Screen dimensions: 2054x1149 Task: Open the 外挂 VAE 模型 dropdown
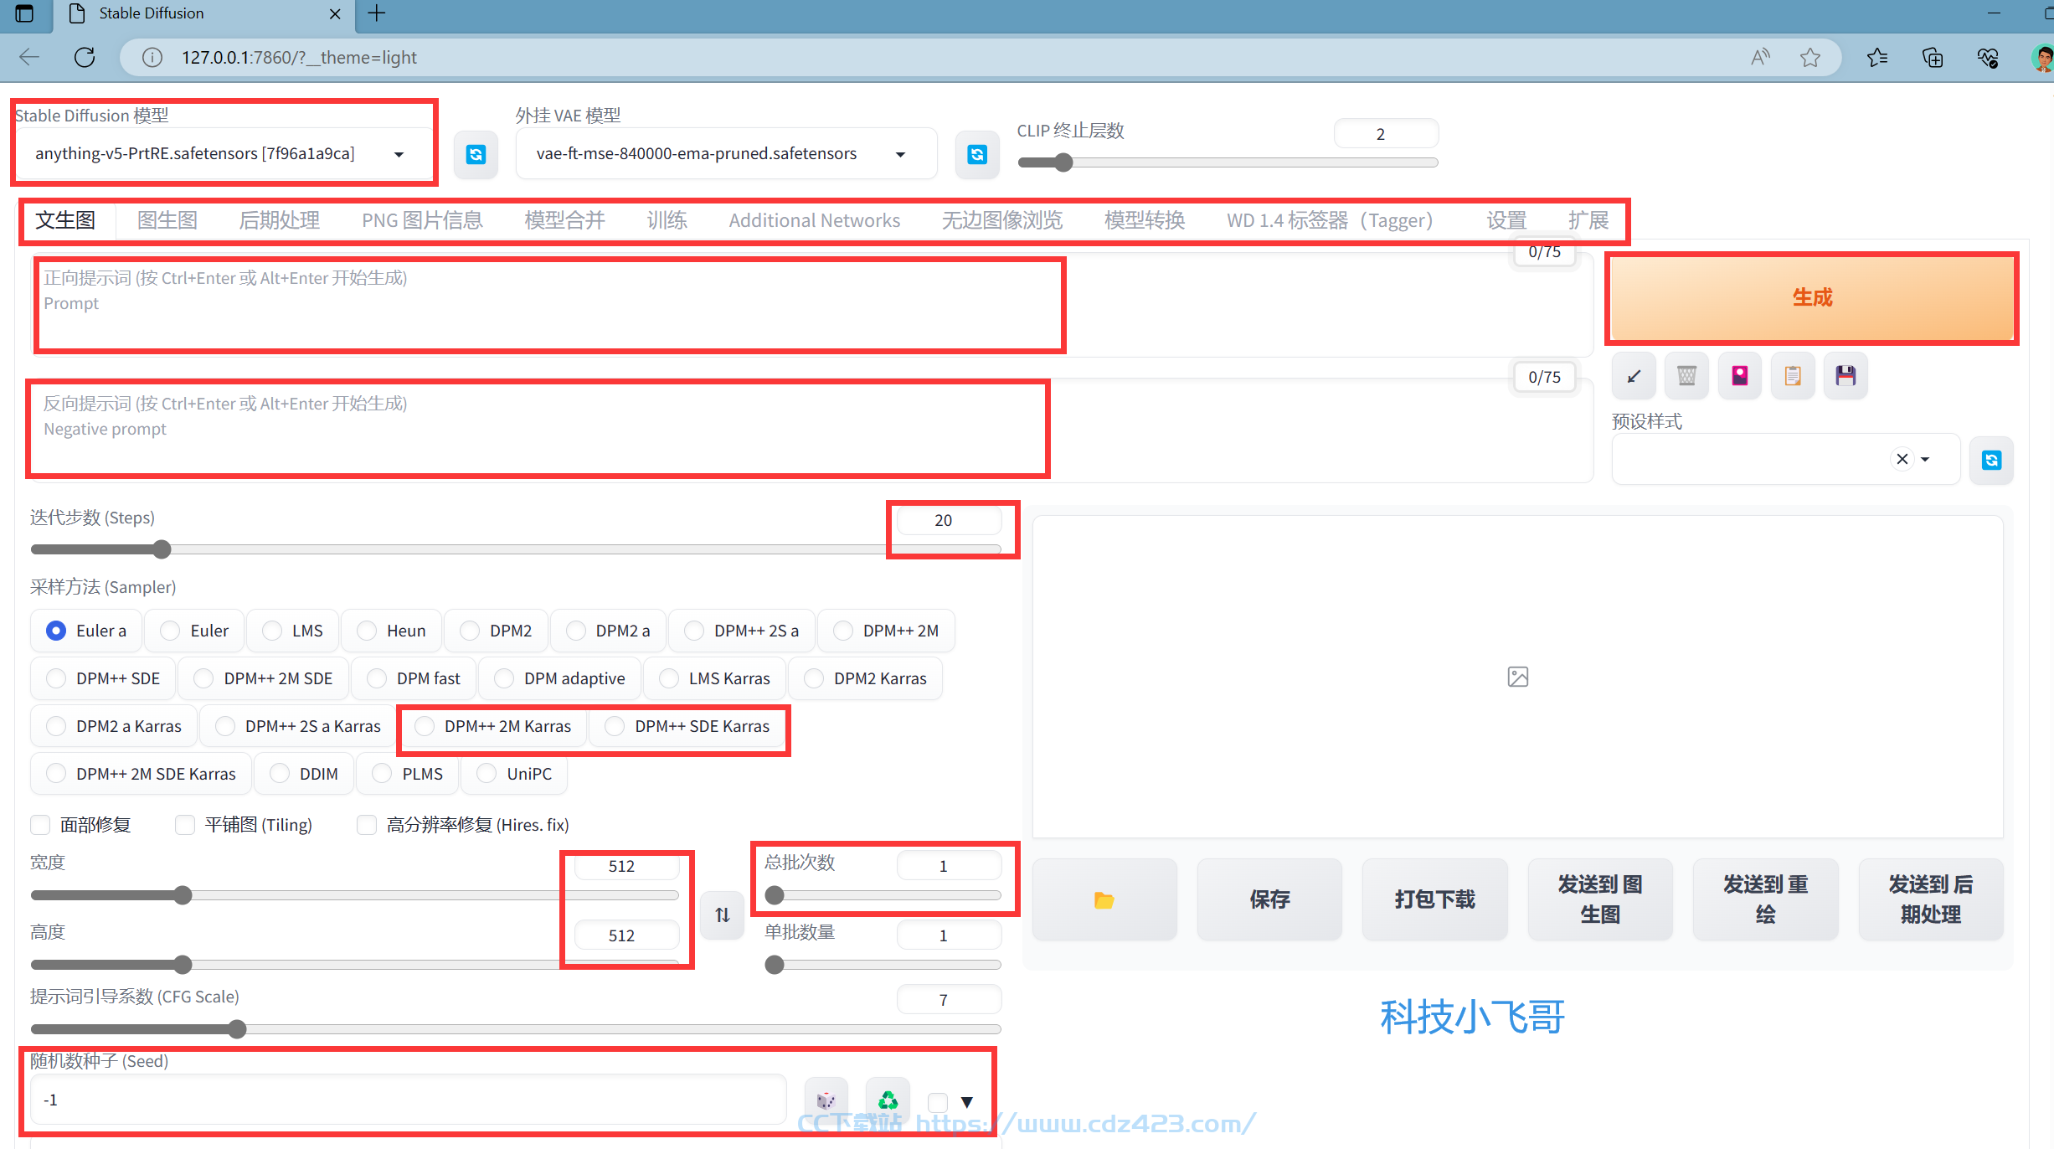725,154
